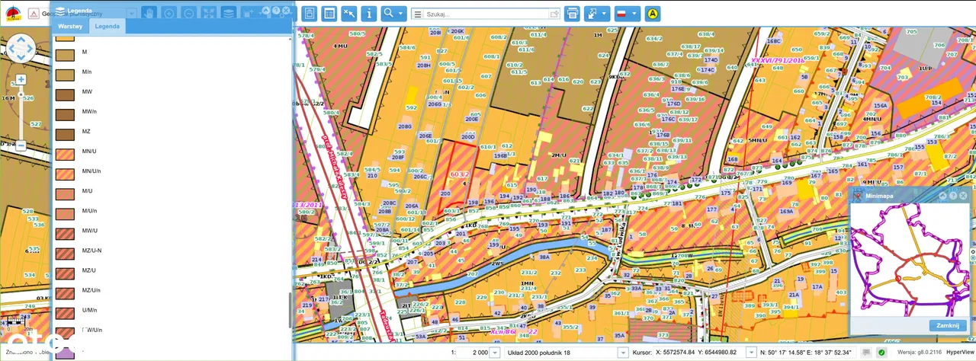Click the green status check icon

click(x=881, y=353)
